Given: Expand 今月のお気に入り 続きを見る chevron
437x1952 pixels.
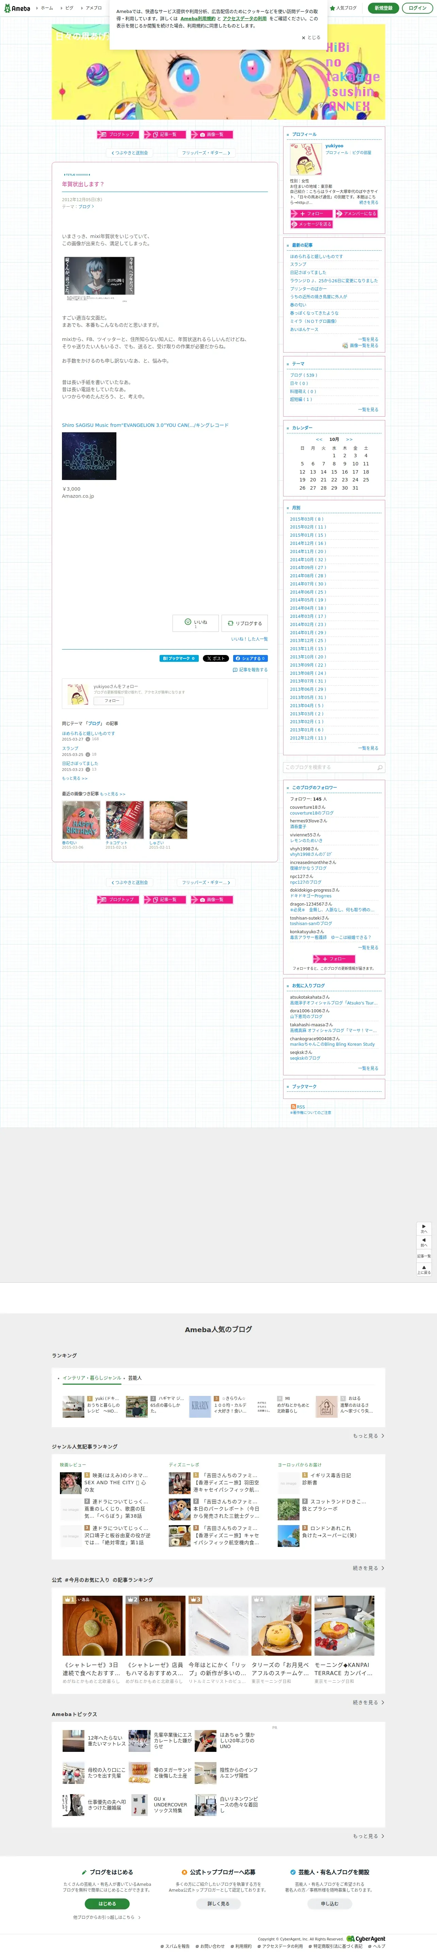Looking at the screenshot, I should coord(368,1702).
